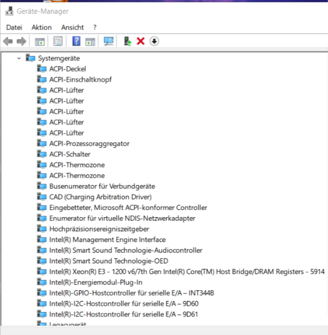This screenshot has width=328, height=335.
Task: Select CAD (Charging Arbitration Driver)
Action: (100, 197)
